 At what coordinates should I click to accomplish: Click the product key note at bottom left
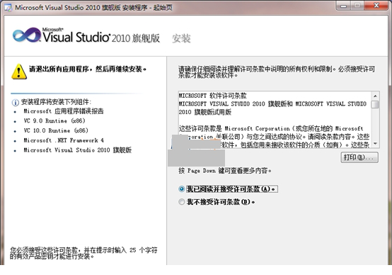pyautogui.click(x=83, y=253)
